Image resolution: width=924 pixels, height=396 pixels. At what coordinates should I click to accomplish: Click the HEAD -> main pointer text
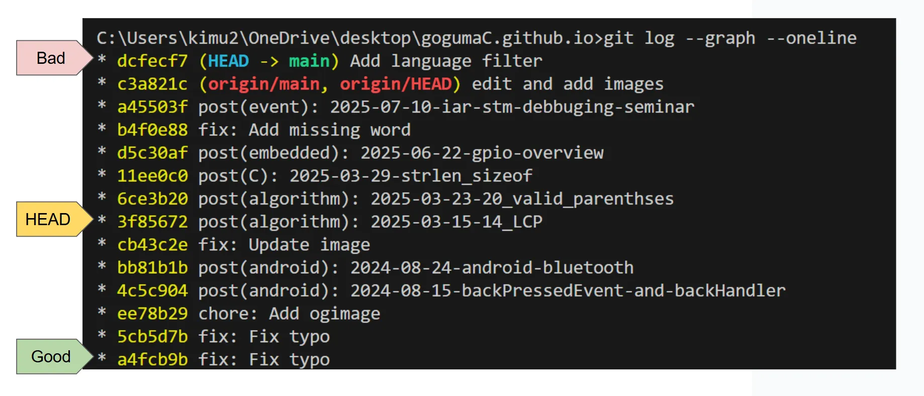(x=269, y=61)
